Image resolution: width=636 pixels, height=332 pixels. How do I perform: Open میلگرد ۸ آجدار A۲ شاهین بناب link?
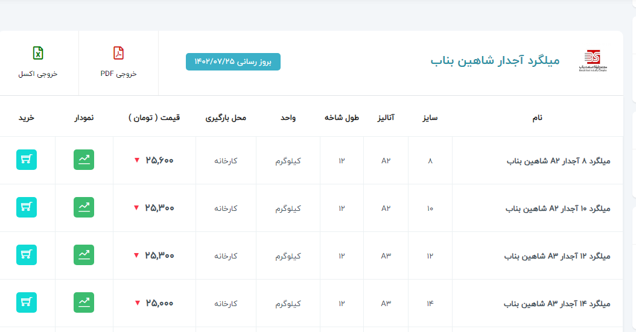pyautogui.click(x=558, y=161)
